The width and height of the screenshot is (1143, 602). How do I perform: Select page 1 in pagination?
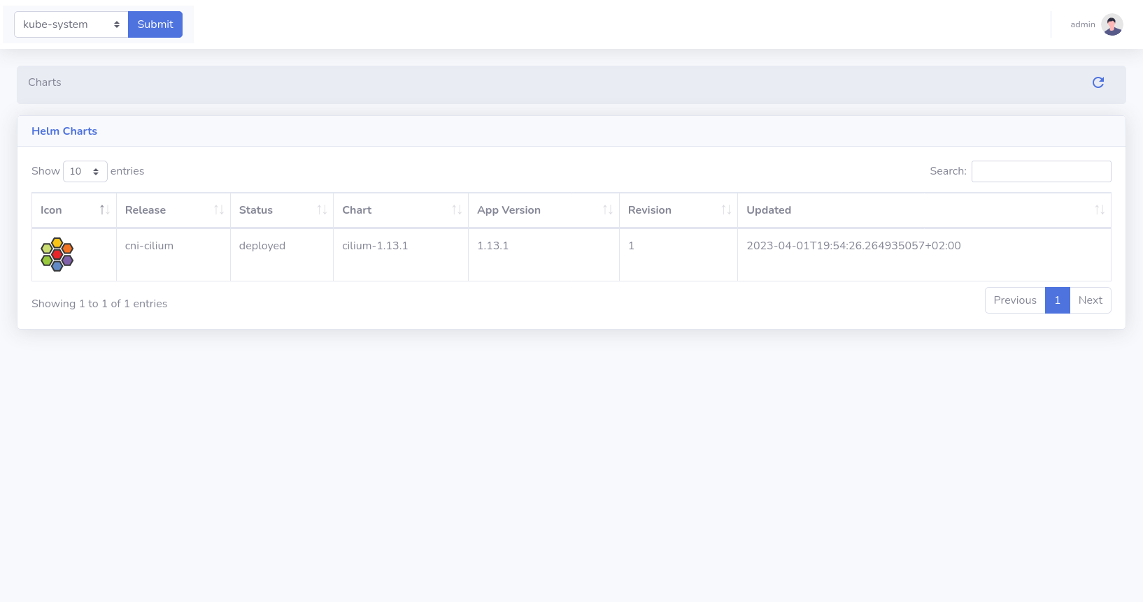1057,300
